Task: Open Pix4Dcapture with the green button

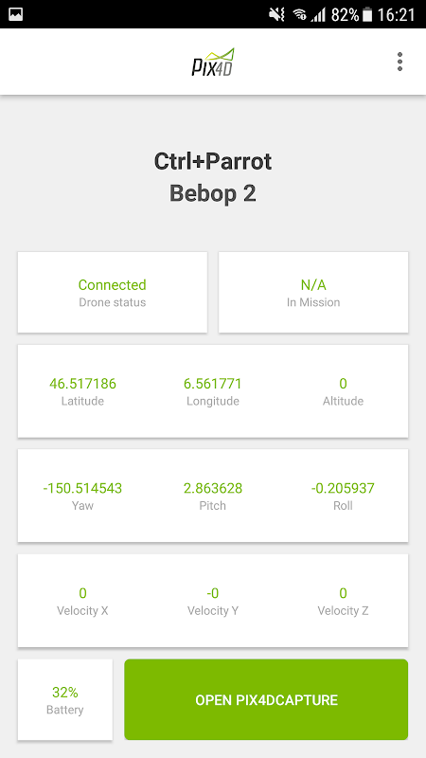Action: click(266, 699)
